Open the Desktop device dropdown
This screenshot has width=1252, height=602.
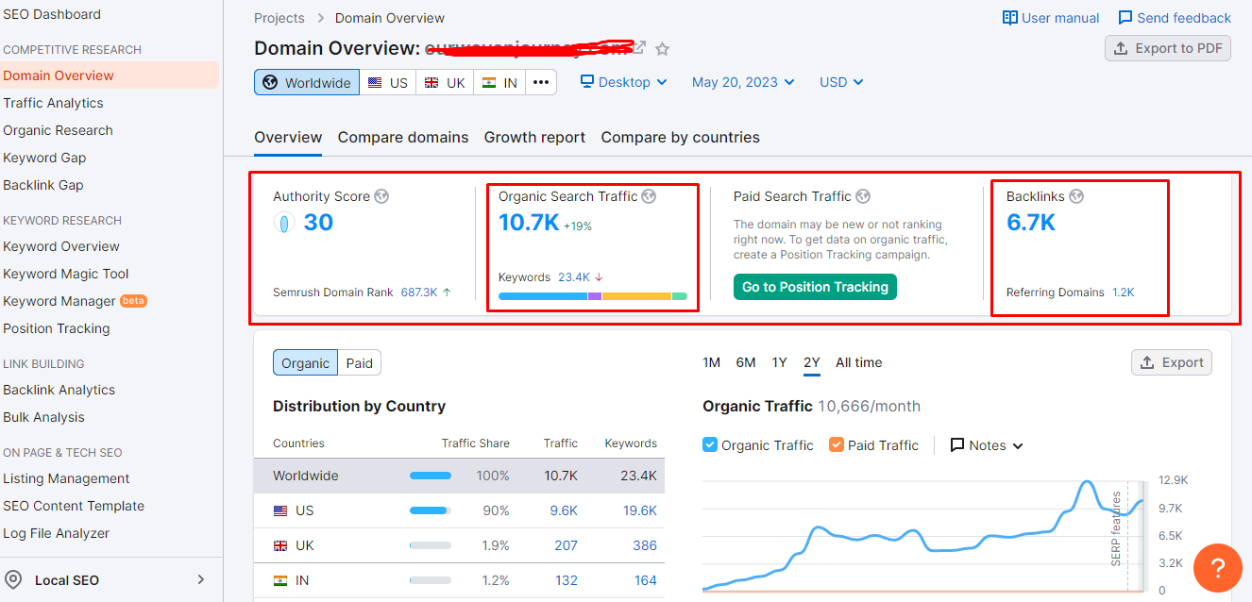624,82
